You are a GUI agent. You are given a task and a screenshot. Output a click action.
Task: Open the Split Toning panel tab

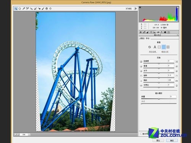point(154,32)
